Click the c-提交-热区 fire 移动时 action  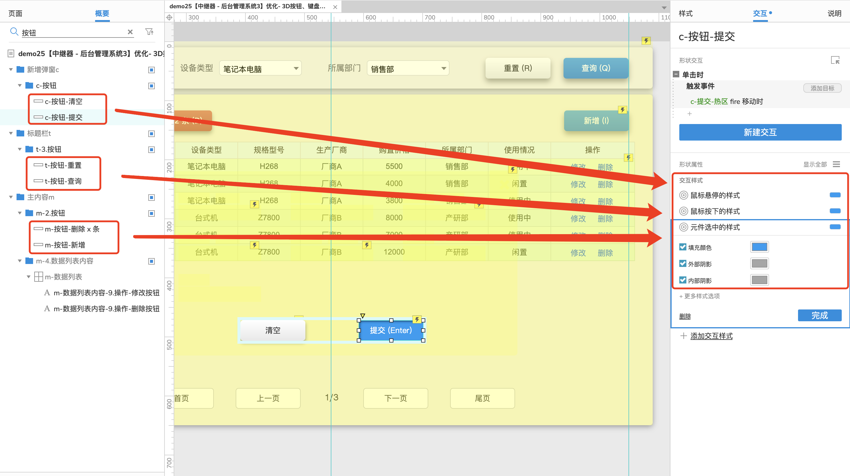[x=726, y=101]
